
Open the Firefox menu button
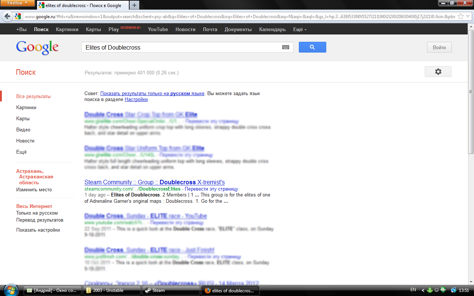click(18, 3)
